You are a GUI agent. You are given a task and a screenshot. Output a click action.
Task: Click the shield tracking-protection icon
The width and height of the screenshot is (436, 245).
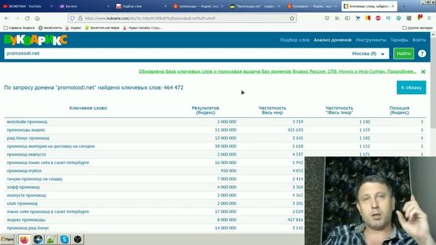tap(72, 18)
